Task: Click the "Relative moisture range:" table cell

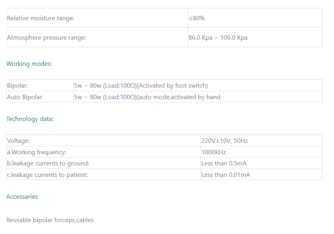Action: tap(41, 18)
